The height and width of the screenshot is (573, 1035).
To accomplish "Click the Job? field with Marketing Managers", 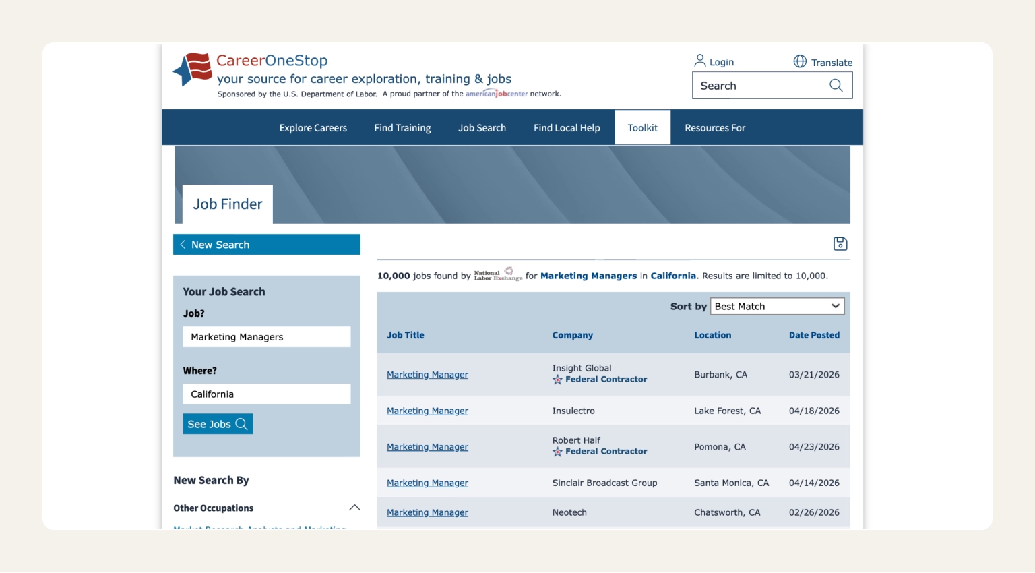I will click(267, 337).
